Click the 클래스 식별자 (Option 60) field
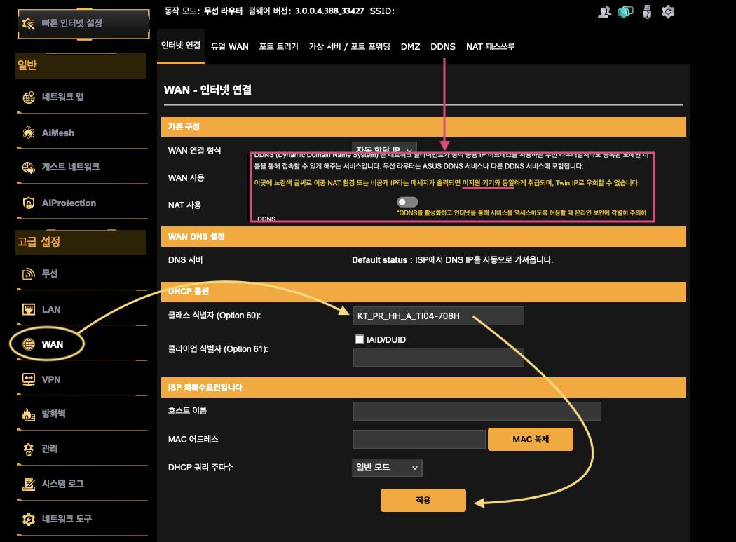736x542 pixels. click(438, 316)
